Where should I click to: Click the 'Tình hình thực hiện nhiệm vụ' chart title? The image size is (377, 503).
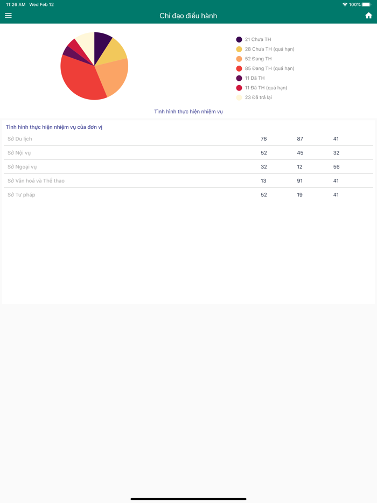tap(188, 111)
